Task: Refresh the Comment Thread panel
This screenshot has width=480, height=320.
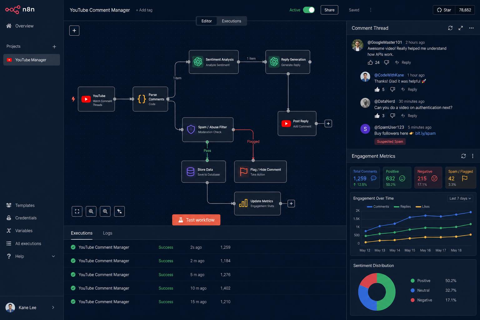Action: [450, 28]
